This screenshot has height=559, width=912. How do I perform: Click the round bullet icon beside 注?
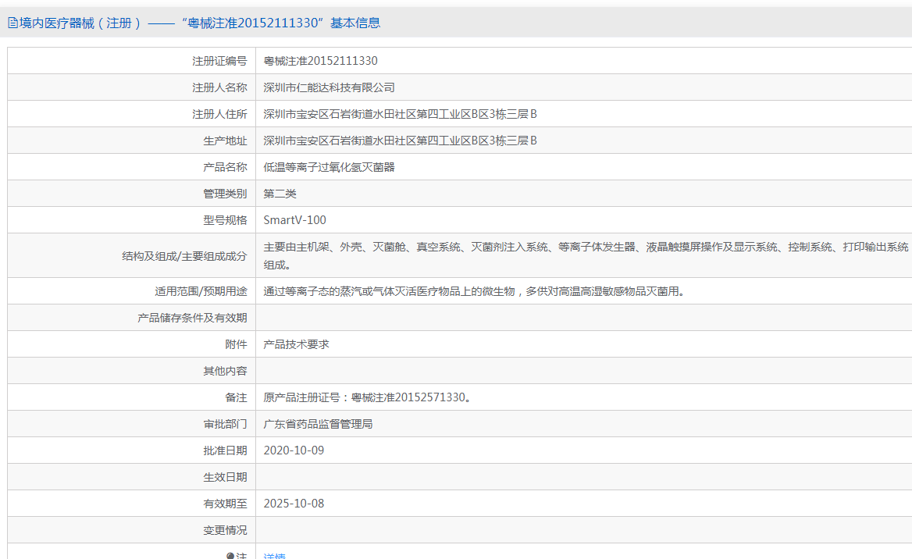[230, 556]
